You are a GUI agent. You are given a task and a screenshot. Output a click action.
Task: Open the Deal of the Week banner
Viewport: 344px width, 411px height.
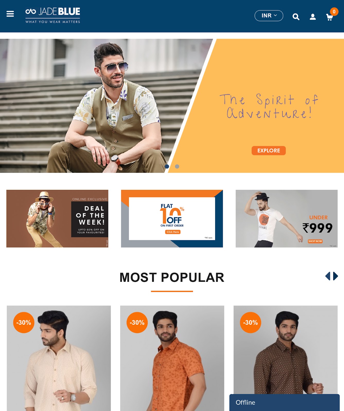[57, 219]
